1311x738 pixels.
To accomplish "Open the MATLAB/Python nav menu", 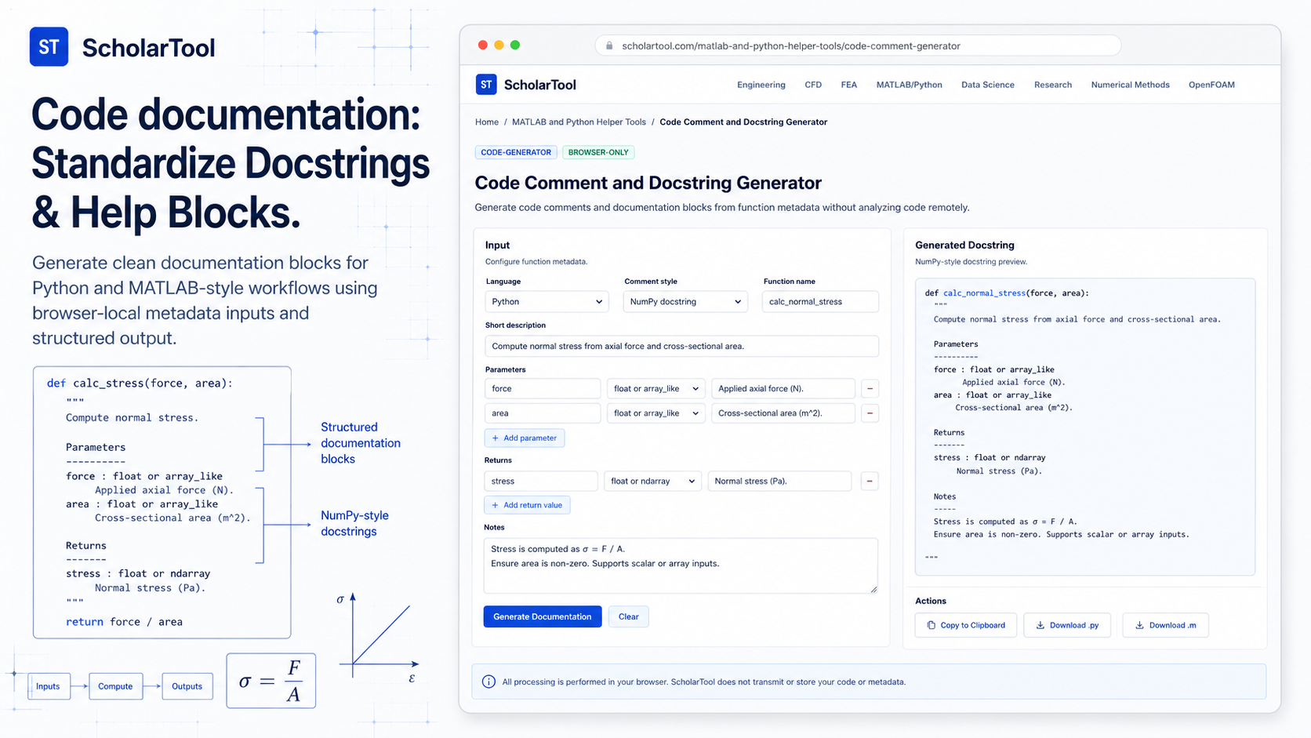I will 910,85.
